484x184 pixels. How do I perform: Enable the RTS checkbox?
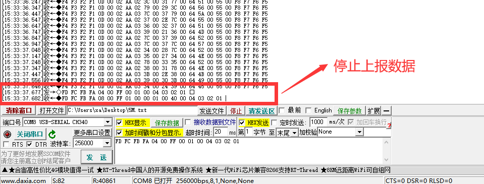pyautogui.click(x=6, y=144)
